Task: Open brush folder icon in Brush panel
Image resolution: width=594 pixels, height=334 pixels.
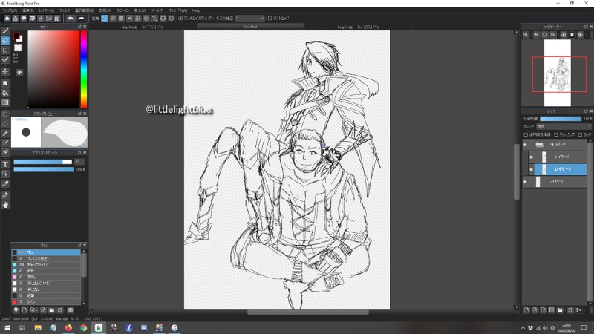Action: pyautogui.click(x=51, y=310)
